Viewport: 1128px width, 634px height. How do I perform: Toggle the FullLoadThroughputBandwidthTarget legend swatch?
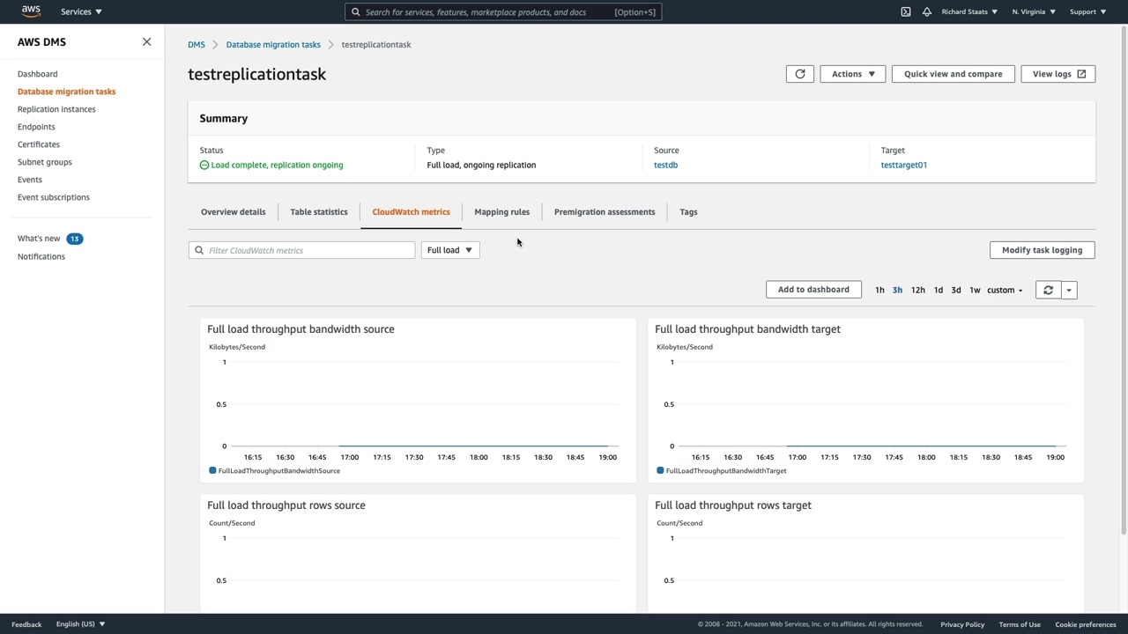pyautogui.click(x=660, y=470)
